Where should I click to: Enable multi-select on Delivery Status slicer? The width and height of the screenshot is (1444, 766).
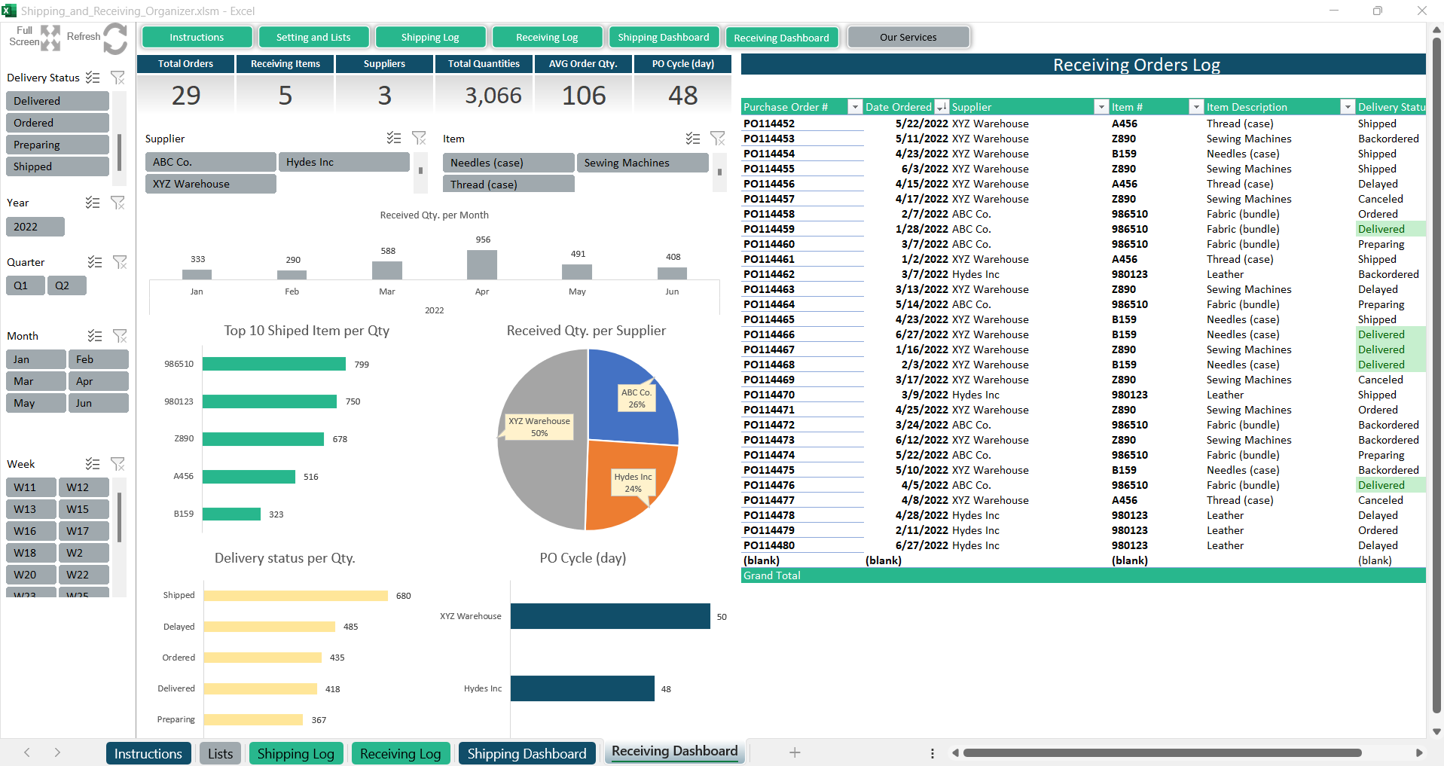click(93, 78)
